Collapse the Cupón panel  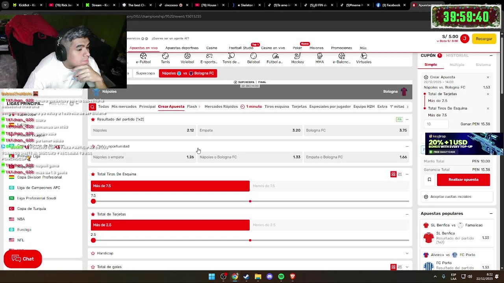coord(491,55)
